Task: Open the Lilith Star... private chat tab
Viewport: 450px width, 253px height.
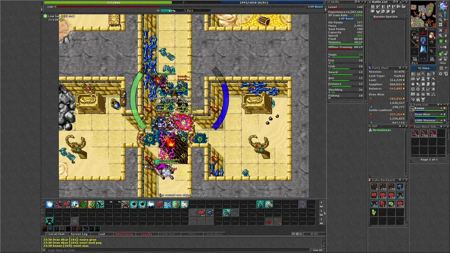Action: coord(169,234)
